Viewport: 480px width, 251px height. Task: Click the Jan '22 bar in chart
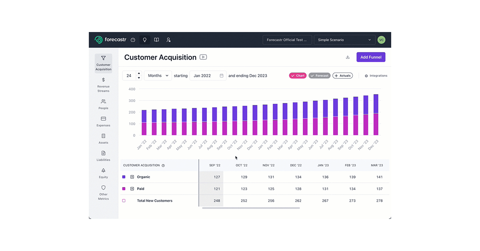(144, 122)
